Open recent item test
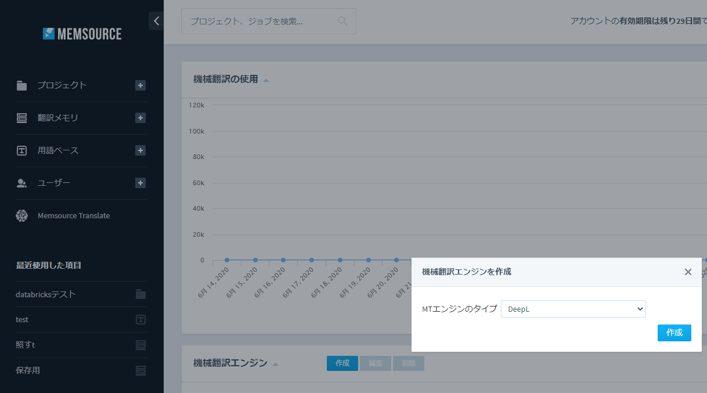Image resolution: width=707 pixels, height=393 pixels. coord(22,320)
